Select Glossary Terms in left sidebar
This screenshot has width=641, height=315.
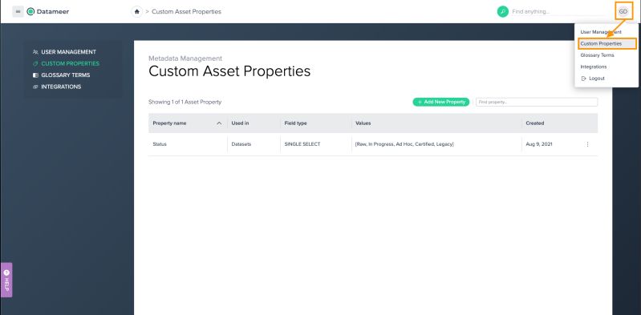click(66, 75)
